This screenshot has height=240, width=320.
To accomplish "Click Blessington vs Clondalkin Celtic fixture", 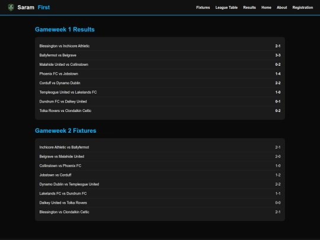I will tap(160, 212).
